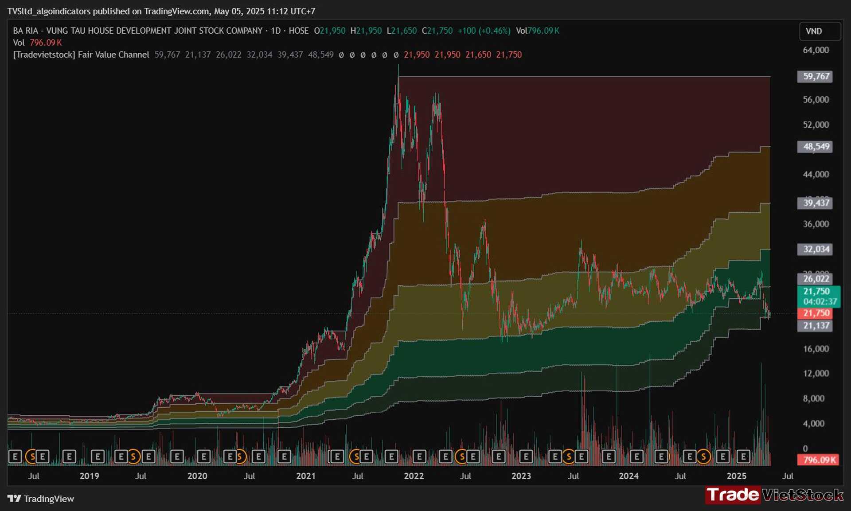This screenshot has width=851, height=511.
Task: Click the split marker S from mid-2019
Action: point(133,456)
